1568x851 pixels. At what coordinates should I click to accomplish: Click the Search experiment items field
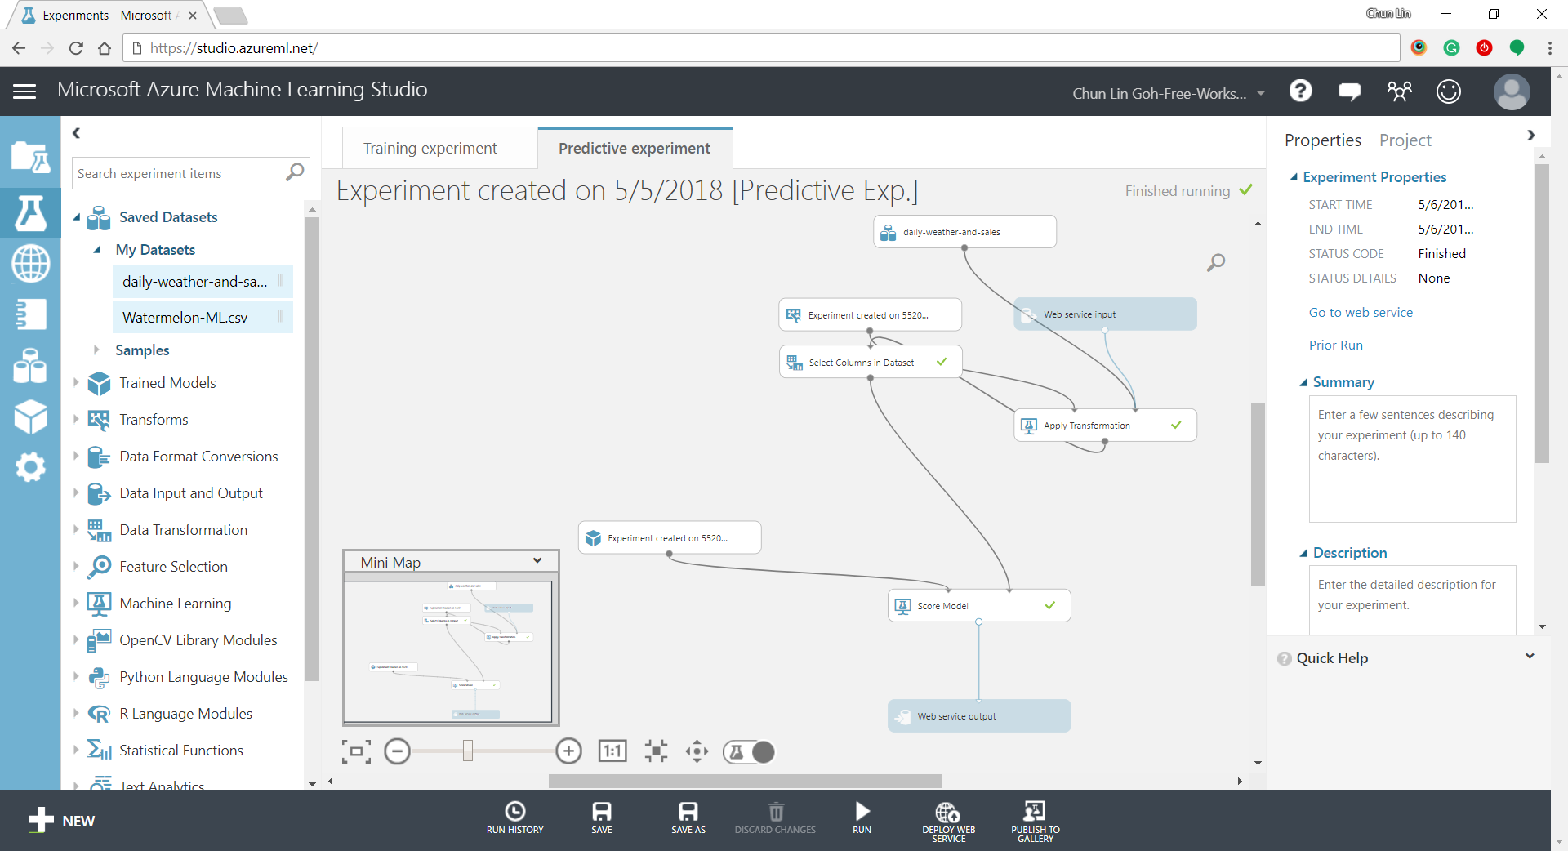[x=180, y=174]
